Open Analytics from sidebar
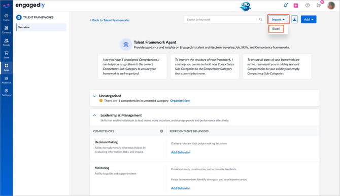The image size is (340, 196). click(x=6, y=80)
